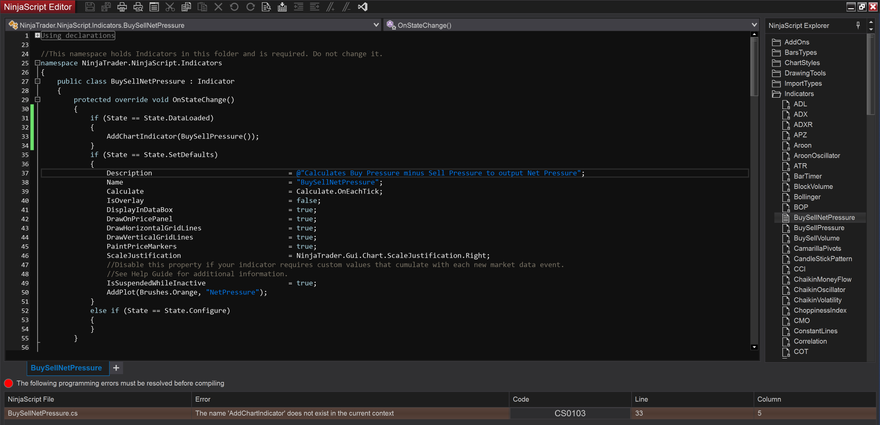Click the Compile icon in the toolbar

point(282,7)
